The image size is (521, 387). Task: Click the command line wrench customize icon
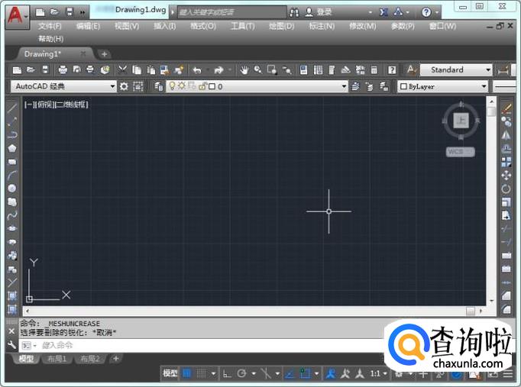[11, 345]
